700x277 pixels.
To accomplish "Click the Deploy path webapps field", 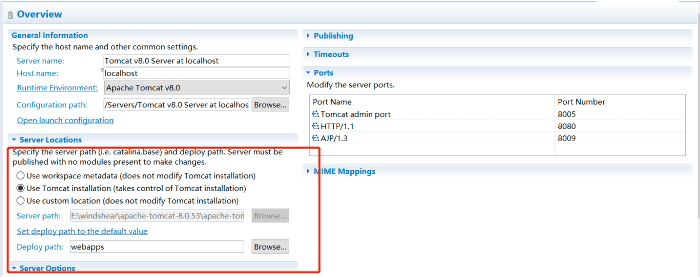I will (157, 247).
